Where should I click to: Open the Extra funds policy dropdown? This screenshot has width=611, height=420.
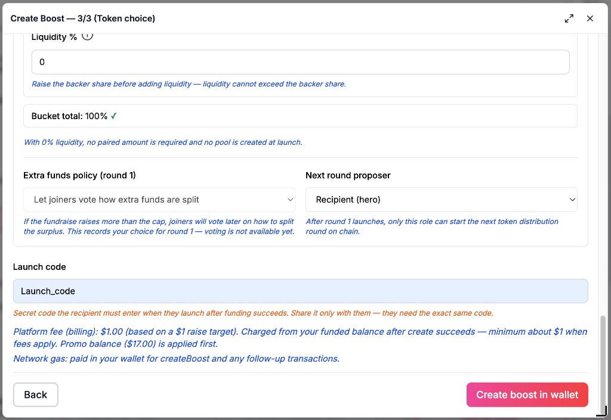pyautogui.click(x=159, y=200)
